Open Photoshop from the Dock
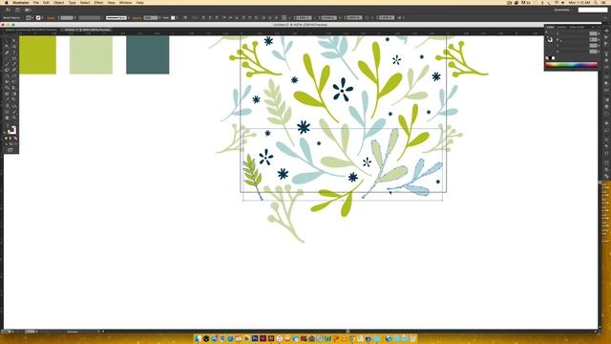 pyautogui.click(x=255, y=338)
